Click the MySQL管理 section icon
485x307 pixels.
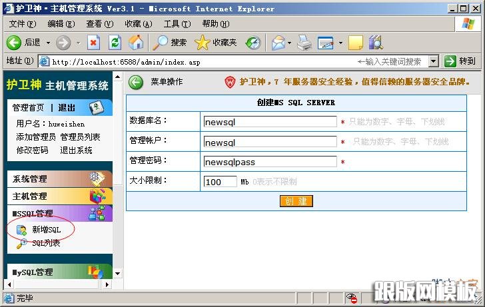coord(95,272)
